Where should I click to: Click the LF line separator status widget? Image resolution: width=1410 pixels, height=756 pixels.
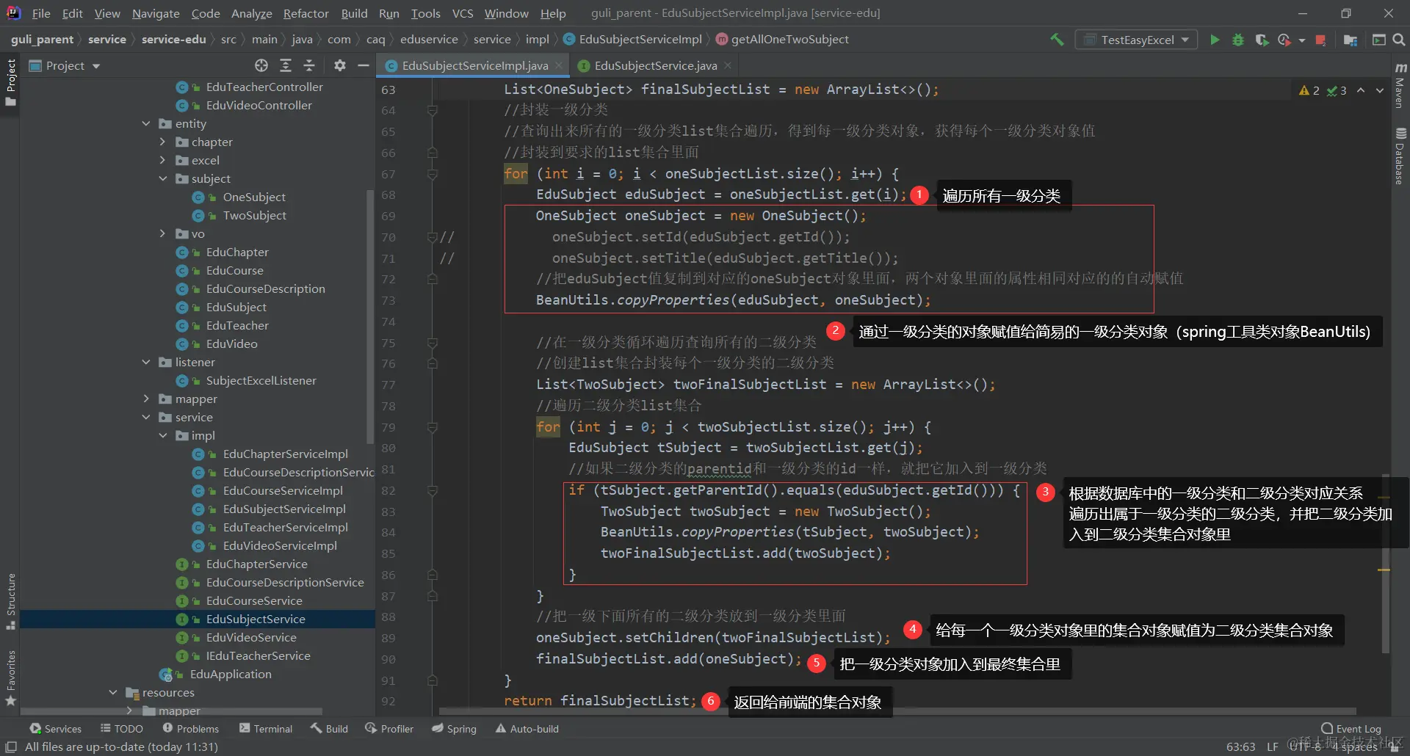point(1273,746)
